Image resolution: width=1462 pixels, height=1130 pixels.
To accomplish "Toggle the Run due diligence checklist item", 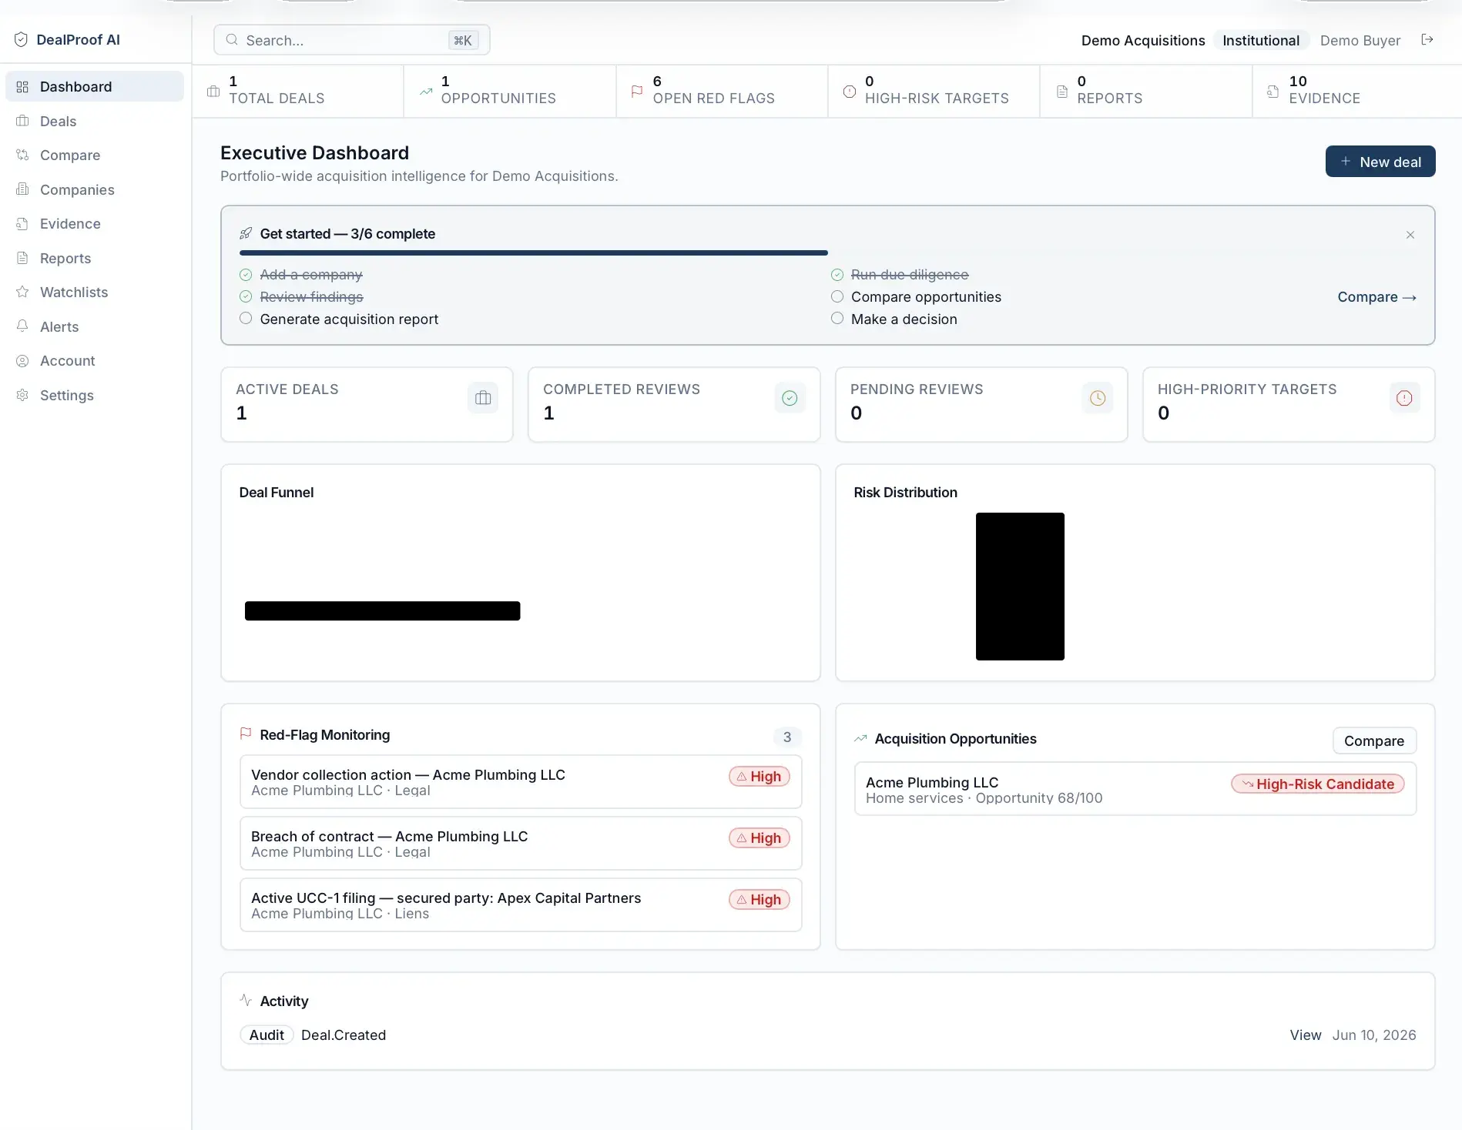I will coord(837,275).
